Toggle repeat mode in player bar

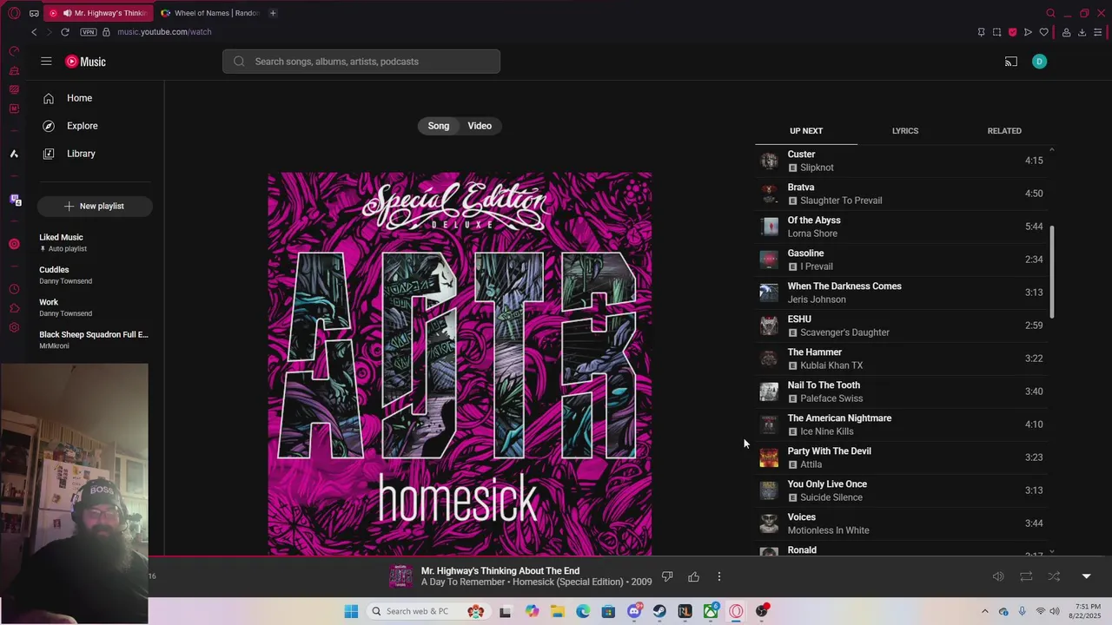tap(1026, 576)
